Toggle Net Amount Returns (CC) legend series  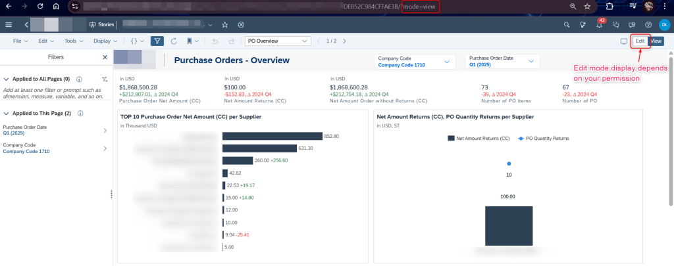click(478, 139)
